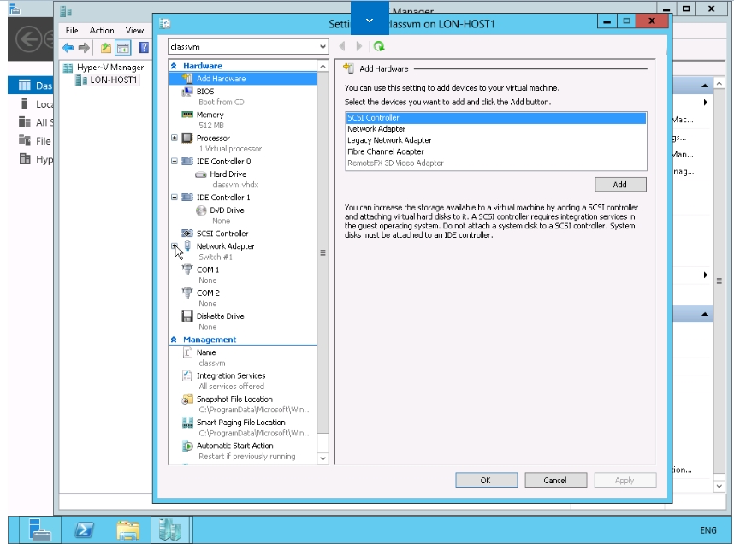This screenshot has width=734, height=544.
Task: Click the COM 2 port icon
Action: click(x=187, y=293)
